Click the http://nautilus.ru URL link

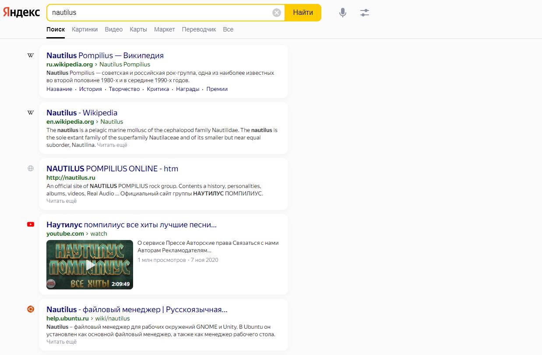click(71, 177)
